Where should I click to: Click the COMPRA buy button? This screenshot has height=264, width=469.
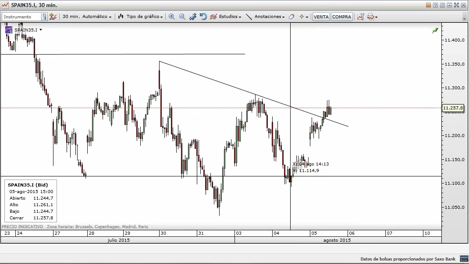(341, 17)
